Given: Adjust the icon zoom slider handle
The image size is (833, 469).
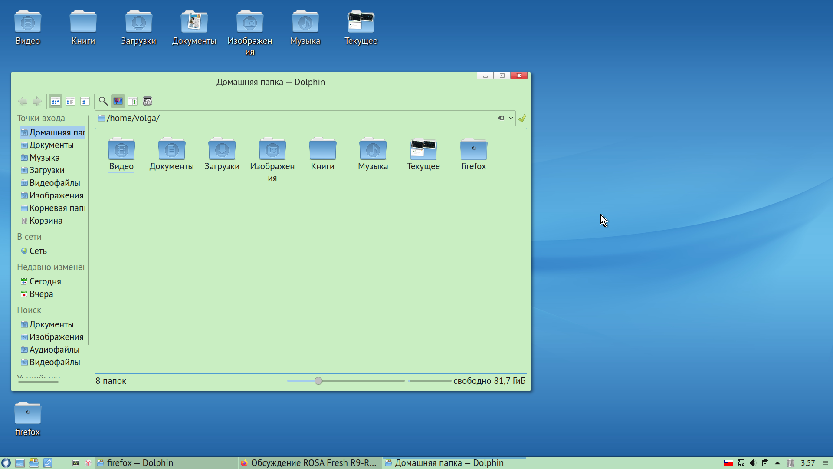Looking at the screenshot, I should pos(318,381).
